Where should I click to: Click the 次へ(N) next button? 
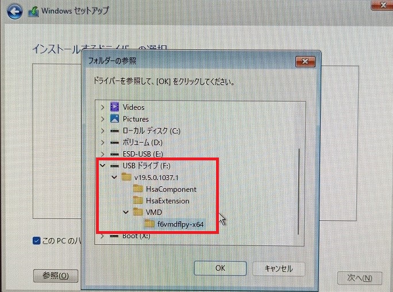[360, 278]
